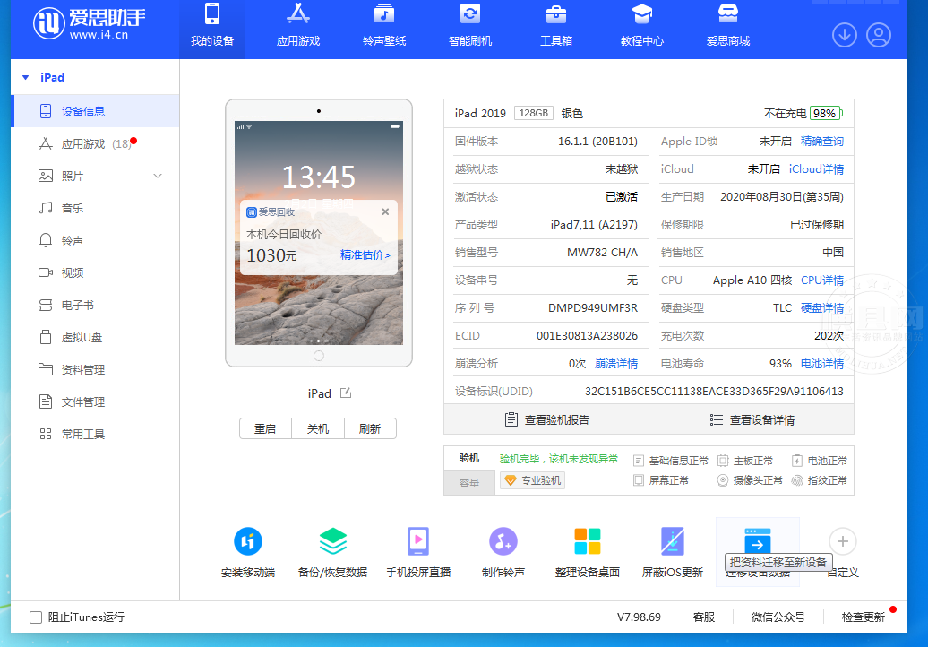This screenshot has width=928, height=647.
Task: Click the edit device name icon
Action: click(x=346, y=393)
